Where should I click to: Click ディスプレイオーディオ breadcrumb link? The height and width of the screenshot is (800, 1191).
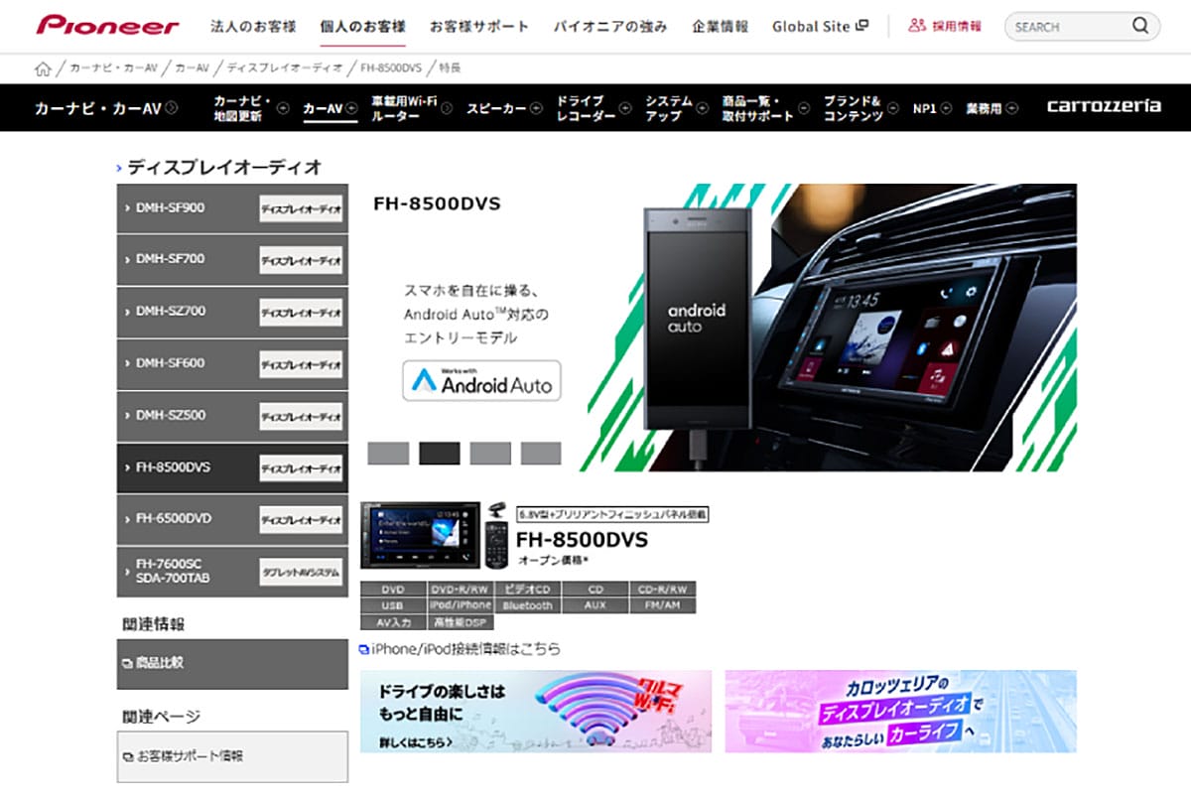(x=285, y=68)
